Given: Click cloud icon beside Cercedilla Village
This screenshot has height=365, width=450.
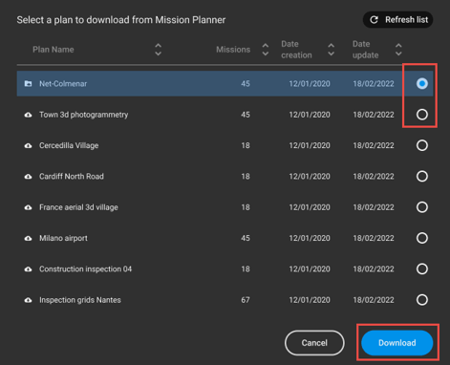Looking at the screenshot, I should point(29,145).
